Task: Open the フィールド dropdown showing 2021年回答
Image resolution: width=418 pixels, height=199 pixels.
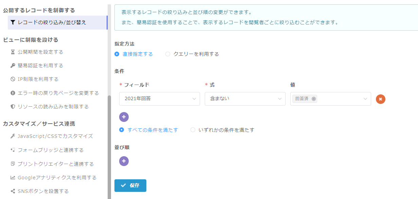Action: pyautogui.click(x=159, y=99)
